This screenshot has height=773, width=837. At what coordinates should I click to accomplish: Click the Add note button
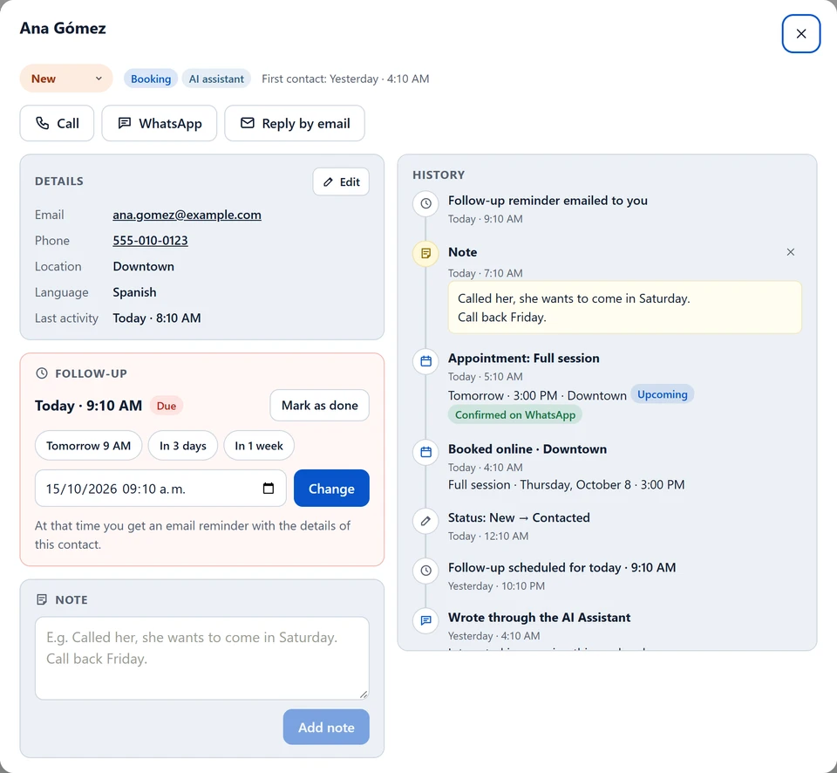click(x=326, y=727)
